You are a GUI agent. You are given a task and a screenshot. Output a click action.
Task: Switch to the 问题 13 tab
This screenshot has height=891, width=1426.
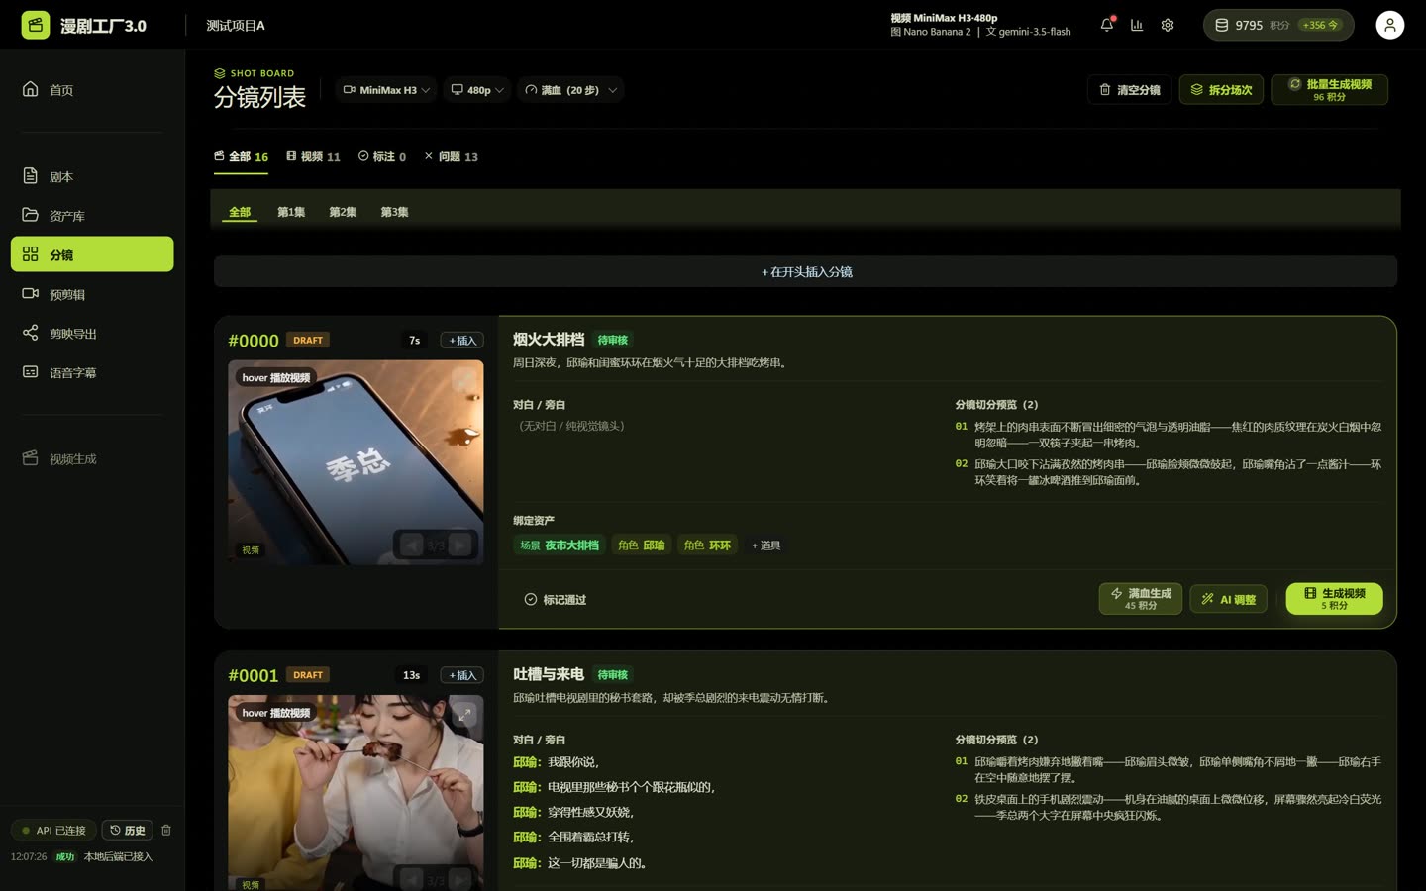coord(452,157)
